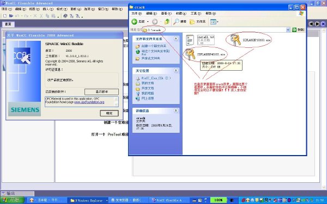
Task: Select the SIFLAKEP40103.exe key icon
Action: pyautogui.click(x=190, y=54)
